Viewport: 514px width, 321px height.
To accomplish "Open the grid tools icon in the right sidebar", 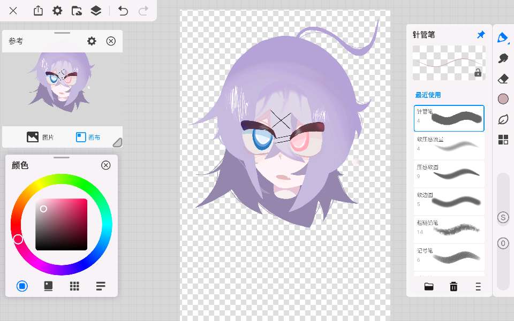I will click(x=503, y=140).
